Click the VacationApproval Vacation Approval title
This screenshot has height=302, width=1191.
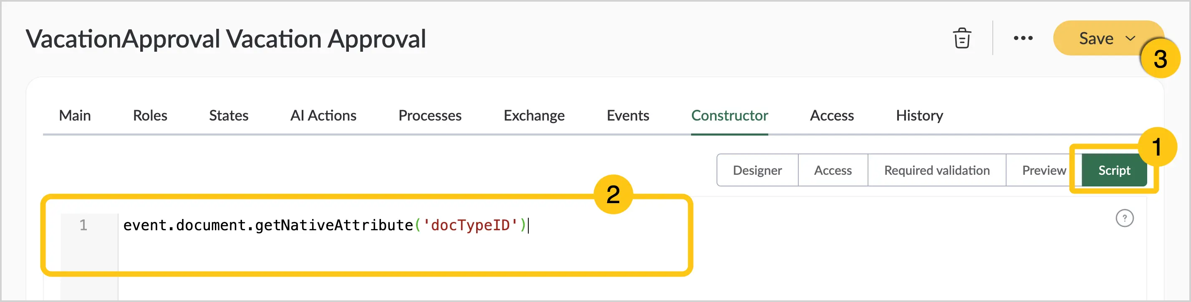[226, 38]
